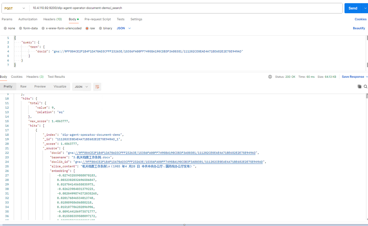Open the JSON body format dropdown
This screenshot has width=368, height=226.
[124, 28]
